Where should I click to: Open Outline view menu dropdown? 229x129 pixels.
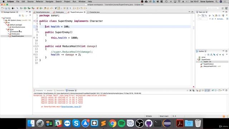(x=226, y=54)
